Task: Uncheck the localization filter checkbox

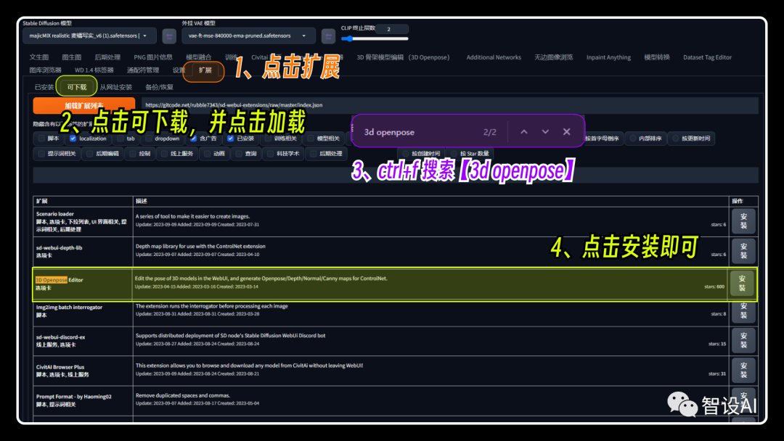Action: tap(73, 139)
